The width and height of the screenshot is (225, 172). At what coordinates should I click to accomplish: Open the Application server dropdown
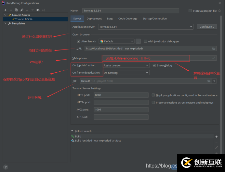point(146,27)
